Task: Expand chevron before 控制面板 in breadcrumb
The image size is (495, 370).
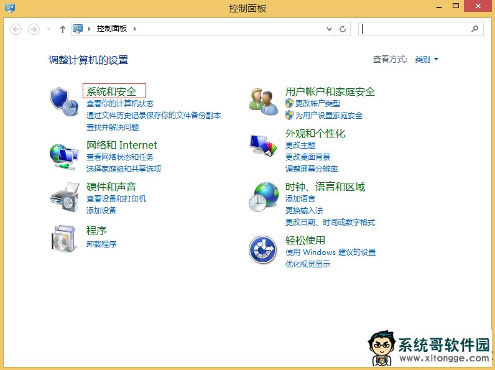Action: point(90,29)
